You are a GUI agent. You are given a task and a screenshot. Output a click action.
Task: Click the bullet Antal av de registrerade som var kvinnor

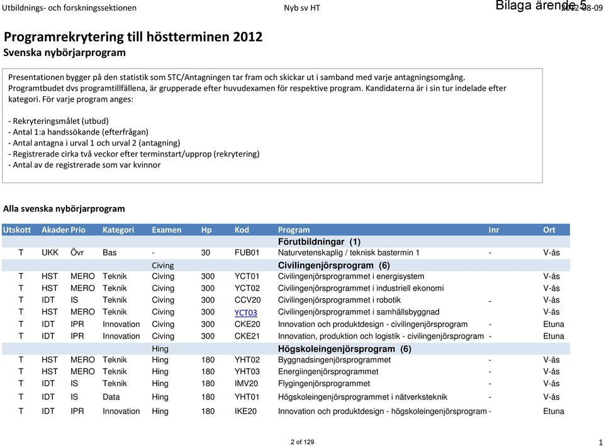[84, 165]
